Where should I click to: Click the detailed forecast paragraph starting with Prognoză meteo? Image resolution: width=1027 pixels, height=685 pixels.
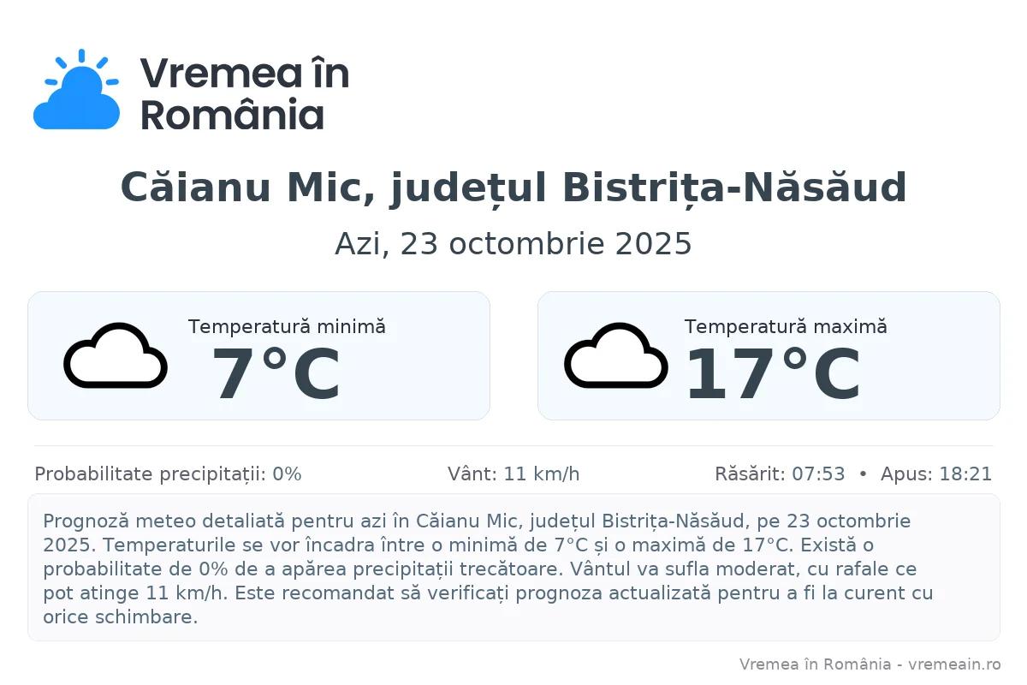pyautogui.click(x=488, y=569)
